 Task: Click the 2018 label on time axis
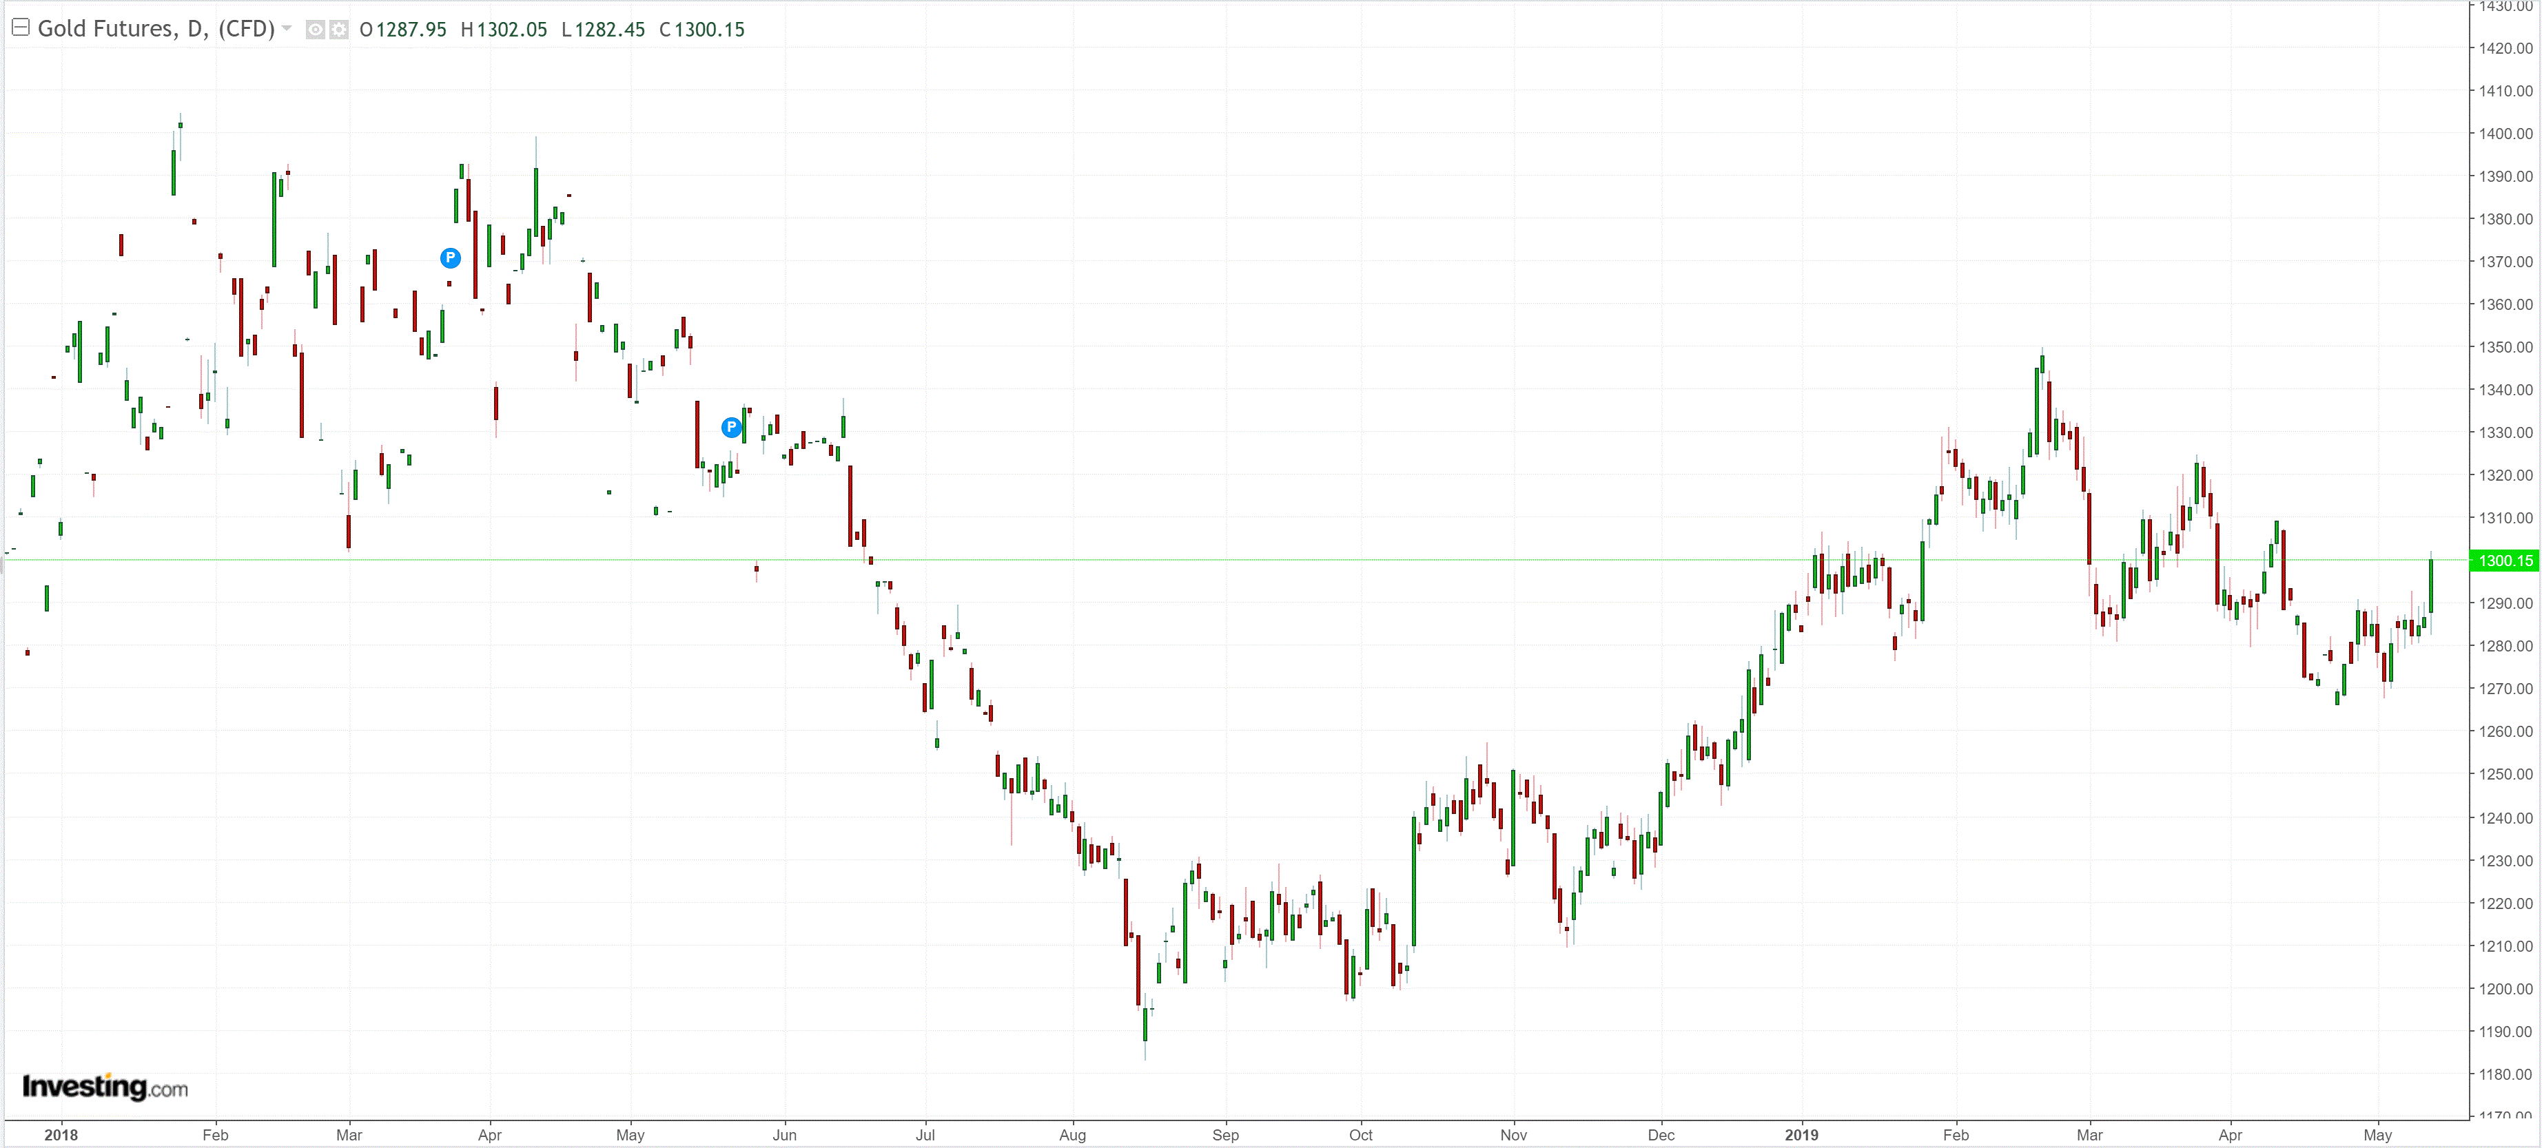point(61,1134)
